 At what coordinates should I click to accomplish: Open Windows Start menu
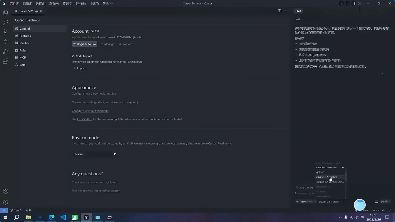5,217
